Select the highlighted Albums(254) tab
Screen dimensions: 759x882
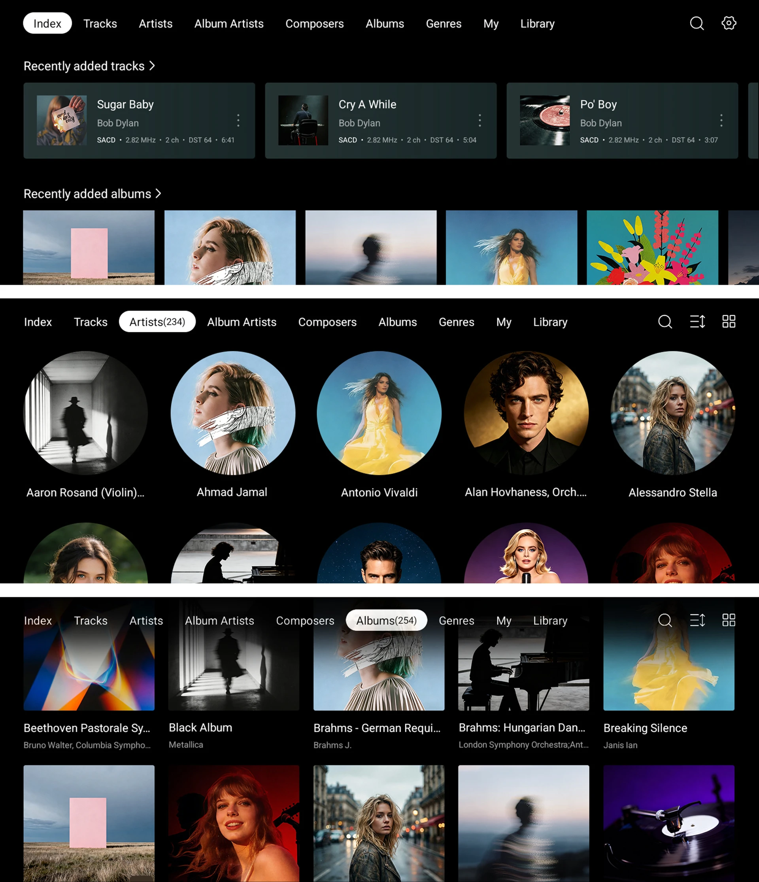(x=386, y=620)
